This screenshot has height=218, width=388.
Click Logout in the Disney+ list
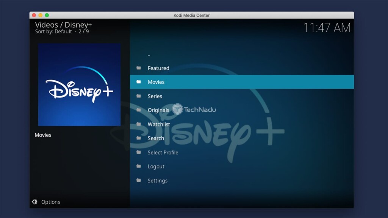242,167
